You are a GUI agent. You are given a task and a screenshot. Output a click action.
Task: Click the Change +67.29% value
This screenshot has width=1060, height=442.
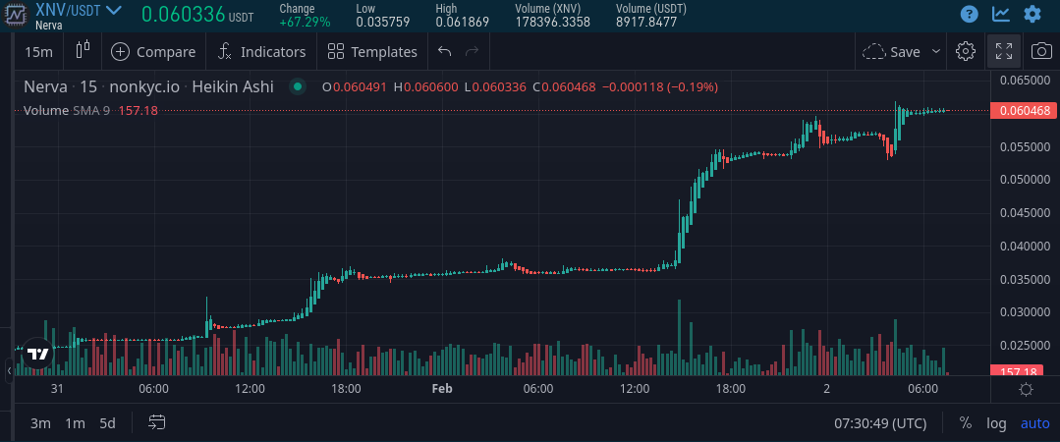(305, 22)
